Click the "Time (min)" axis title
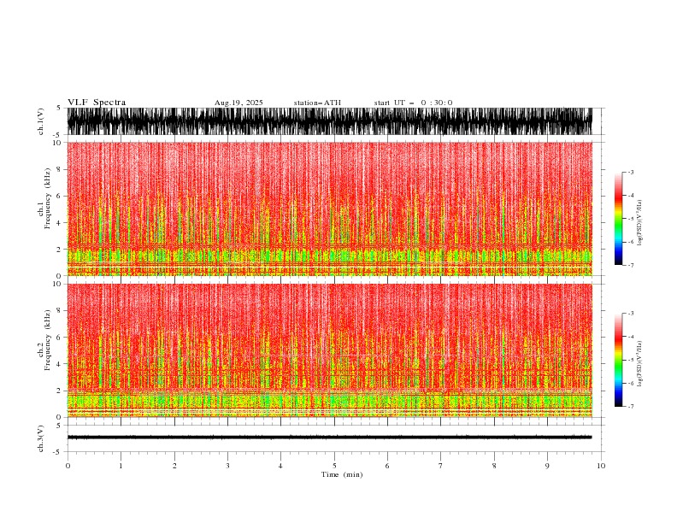 (x=342, y=474)
